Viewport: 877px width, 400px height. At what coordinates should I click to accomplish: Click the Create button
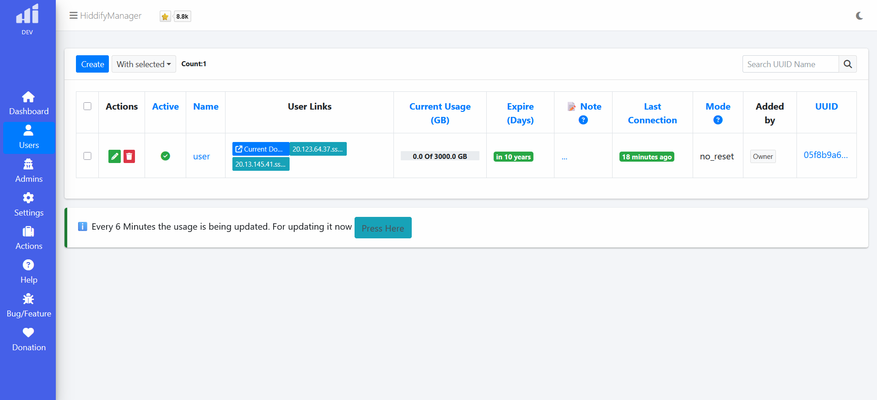pos(92,64)
